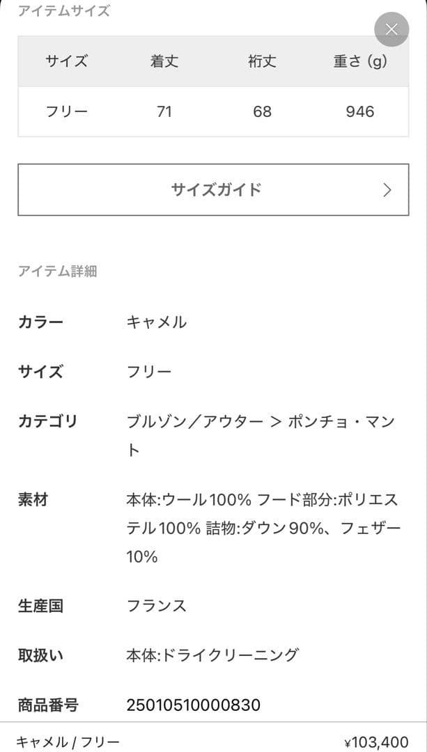Viewport: 427px width, 752px height.
Task: Click the 生産国 value フランス
Action: (155, 605)
